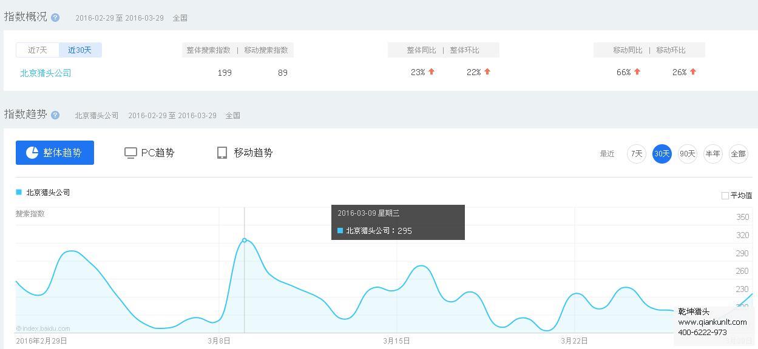Click the blue legend square for 北京猎头公司

(x=18, y=191)
